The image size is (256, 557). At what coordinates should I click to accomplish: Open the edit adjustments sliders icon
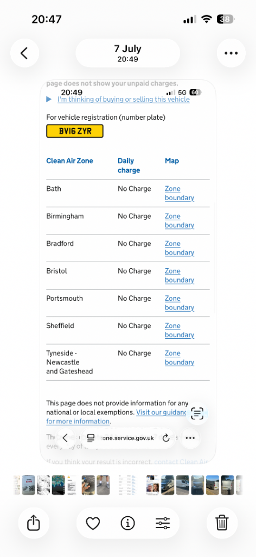[163, 523]
